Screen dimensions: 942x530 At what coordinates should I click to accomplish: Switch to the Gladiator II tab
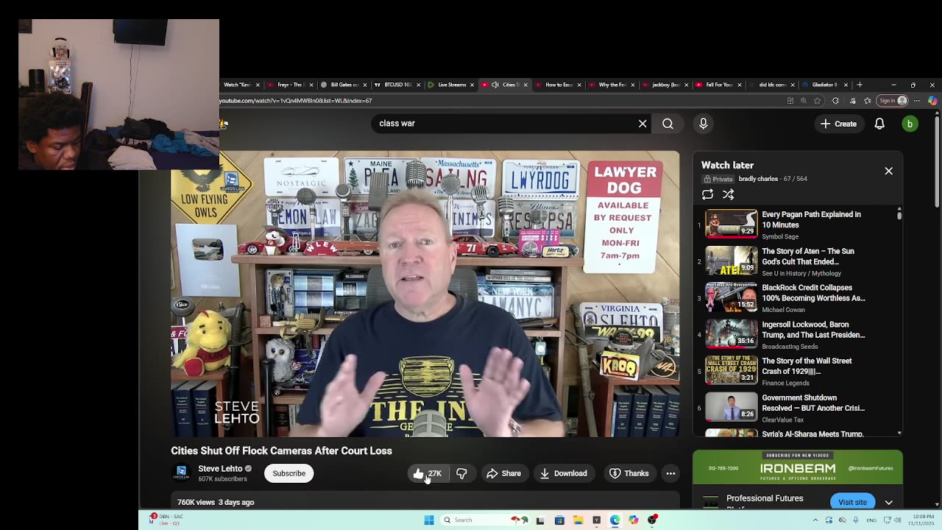point(825,85)
